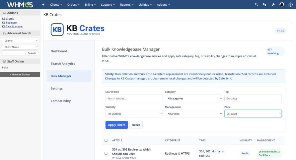Click the KB Crates logo icon
Screen dimensions: 296x160
point(57,30)
